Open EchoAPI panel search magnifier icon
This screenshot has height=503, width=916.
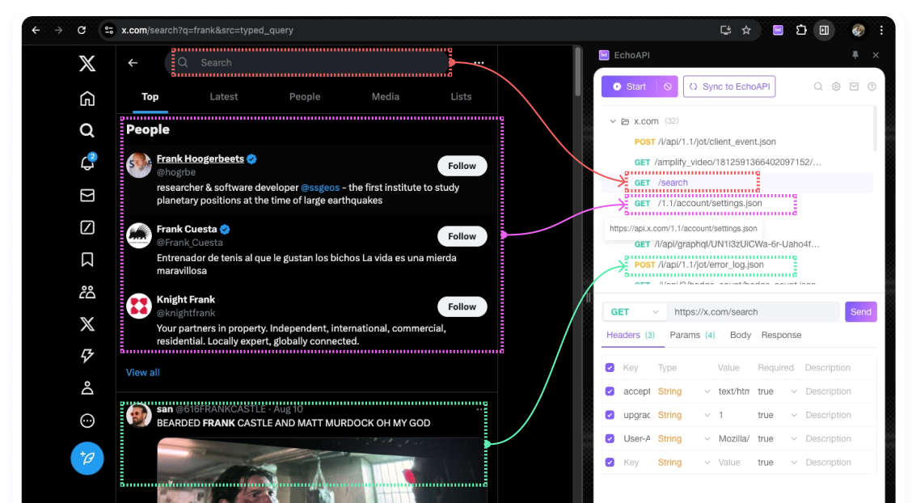coord(818,87)
